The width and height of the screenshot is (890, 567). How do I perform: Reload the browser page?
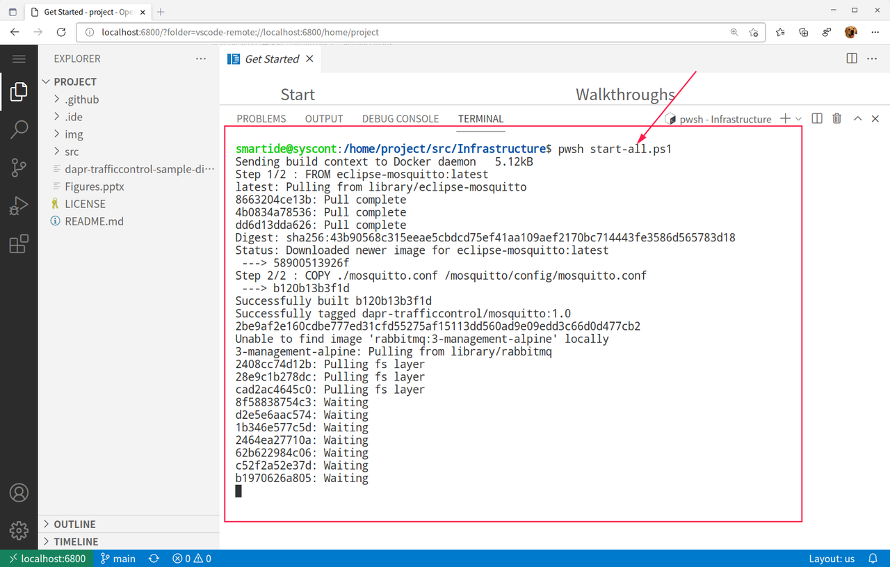click(x=61, y=32)
